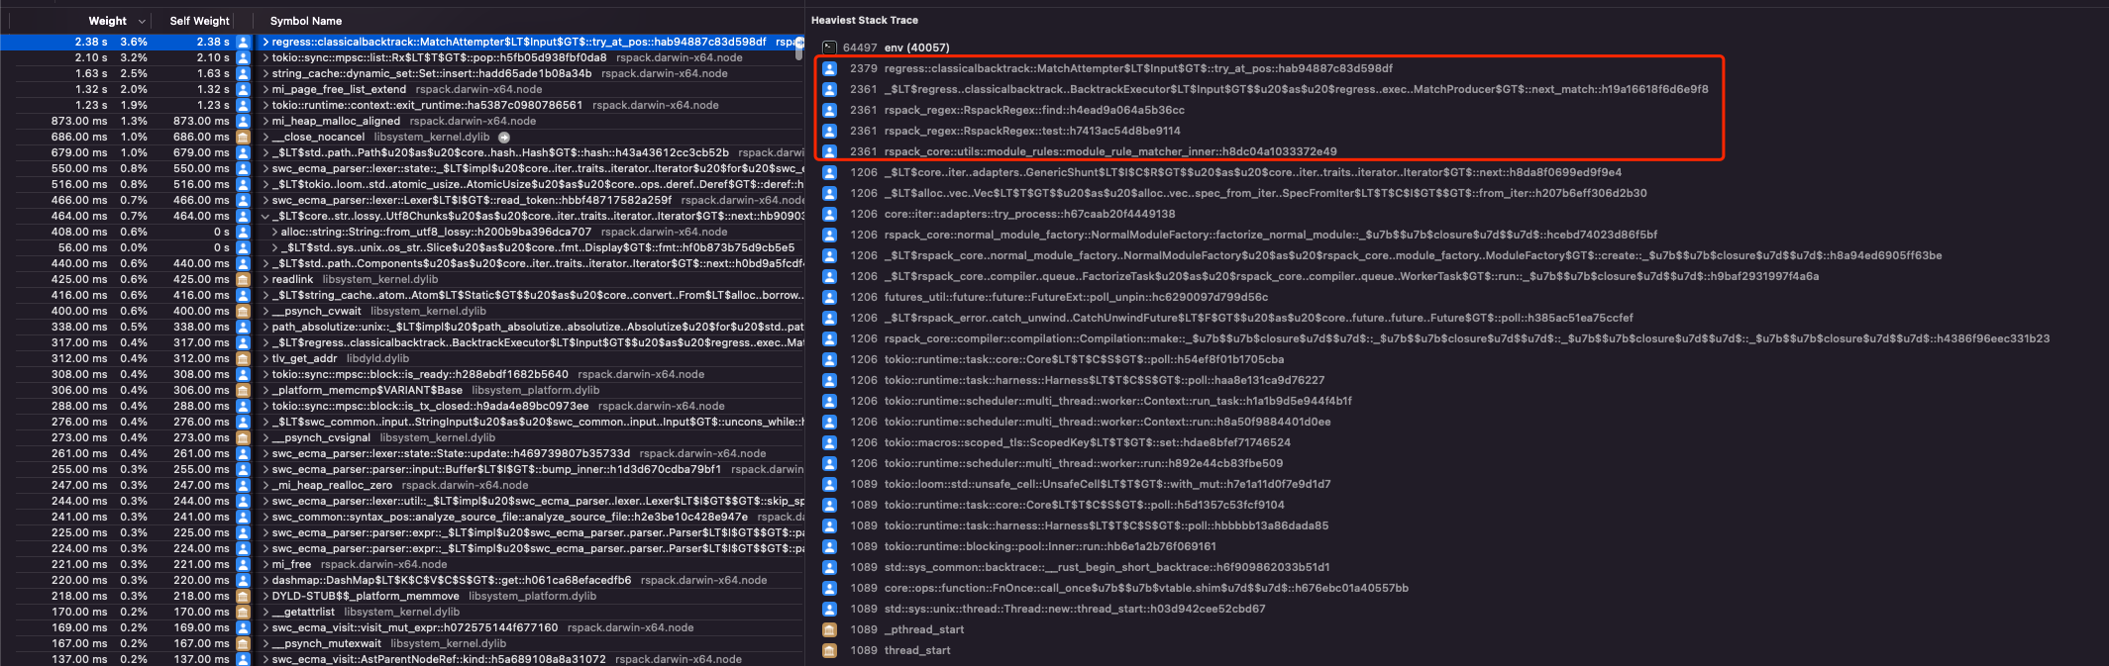The image size is (2109, 666).
Task: Click user icon on visit_mut_expr row
Action: (x=243, y=627)
